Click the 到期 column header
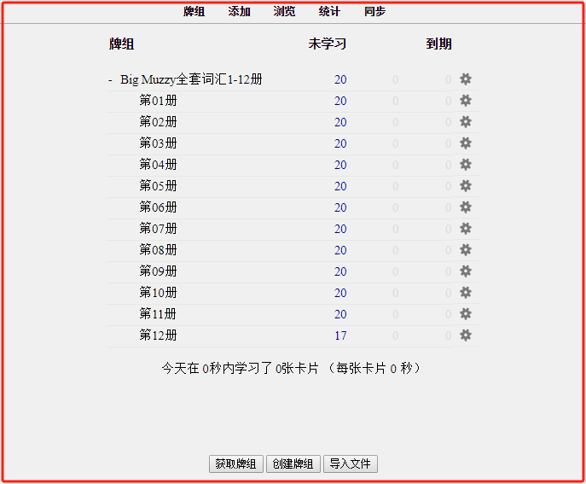Image resolution: width=586 pixels, height=484 pixels. click(x=439, y=44)
